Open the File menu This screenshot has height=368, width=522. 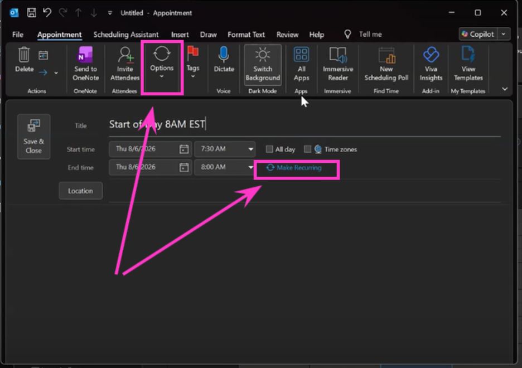point(18,35)
